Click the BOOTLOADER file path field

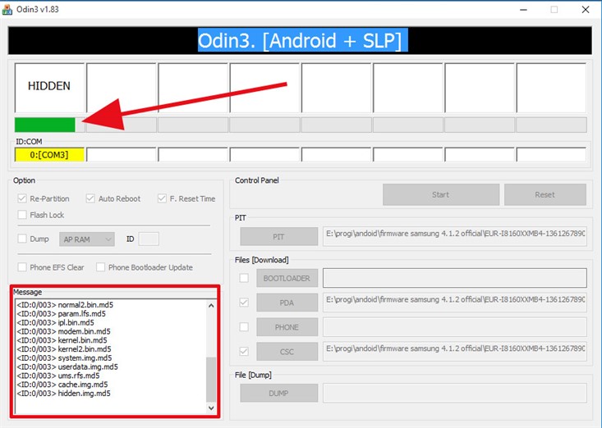pos(454,278)
